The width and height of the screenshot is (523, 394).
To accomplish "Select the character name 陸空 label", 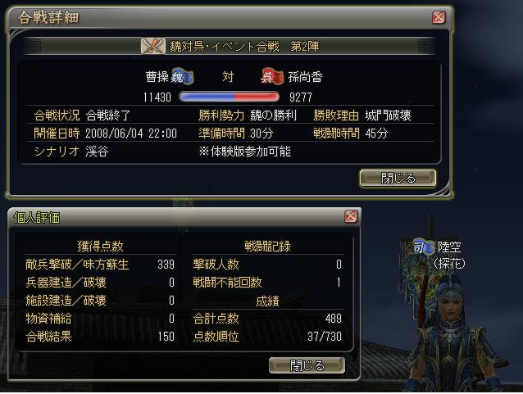I will 449,247.
